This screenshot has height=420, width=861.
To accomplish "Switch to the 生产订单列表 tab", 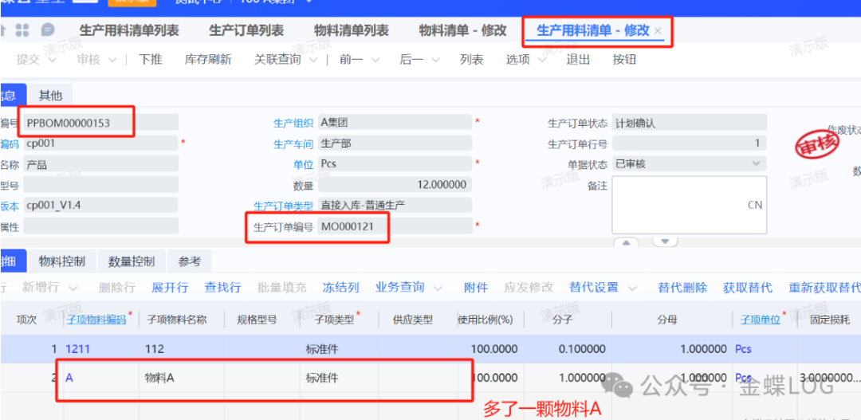I will click(246, 31).
